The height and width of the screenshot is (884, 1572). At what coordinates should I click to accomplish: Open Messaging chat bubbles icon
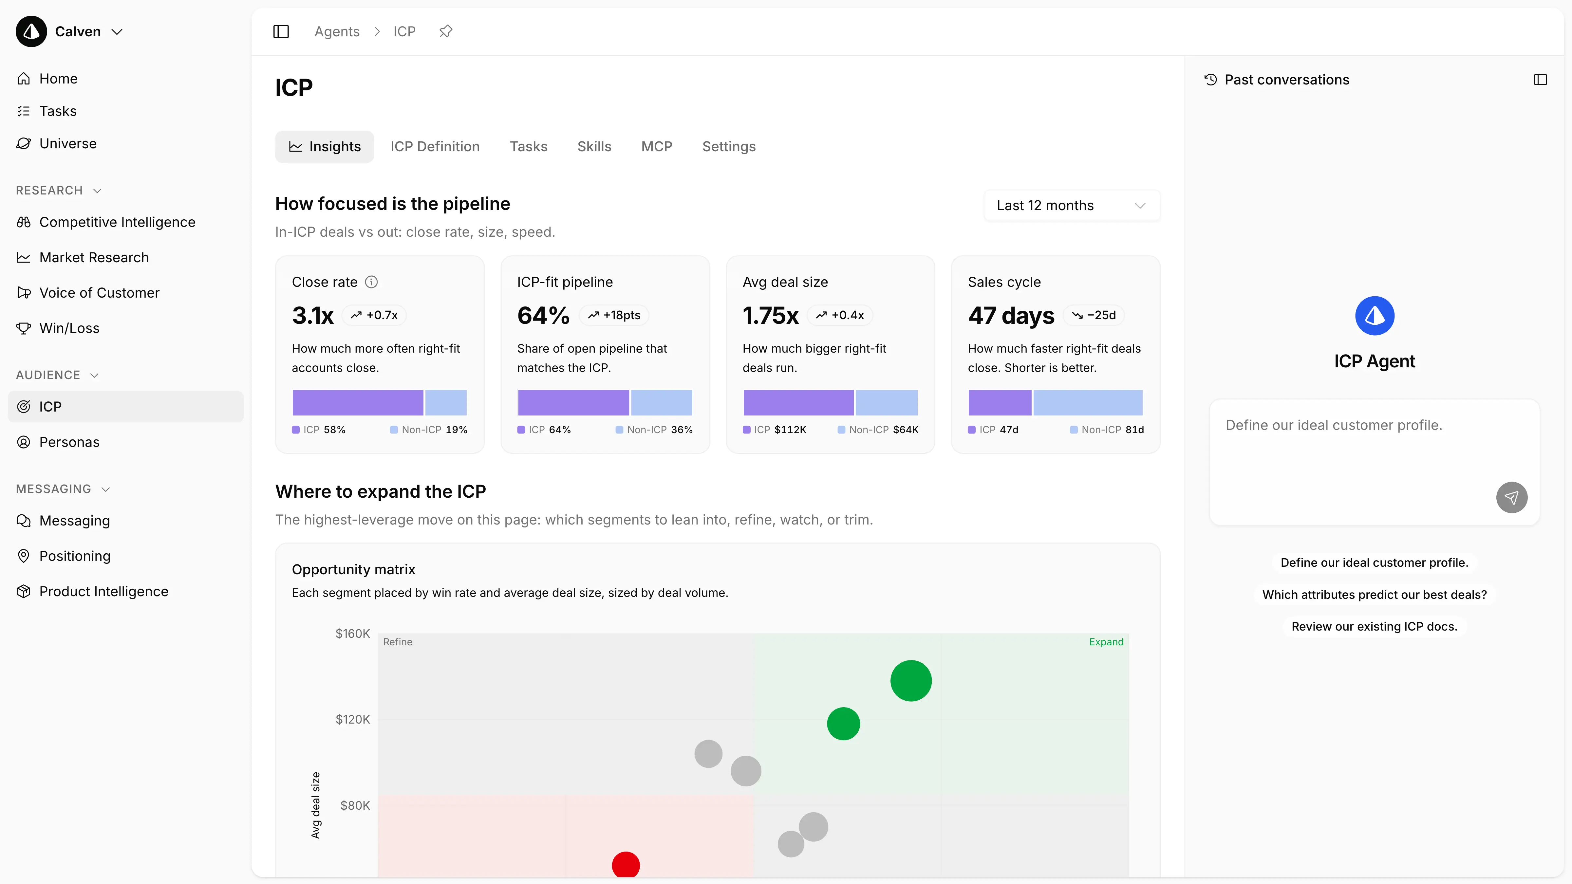[x=24, y=521]
